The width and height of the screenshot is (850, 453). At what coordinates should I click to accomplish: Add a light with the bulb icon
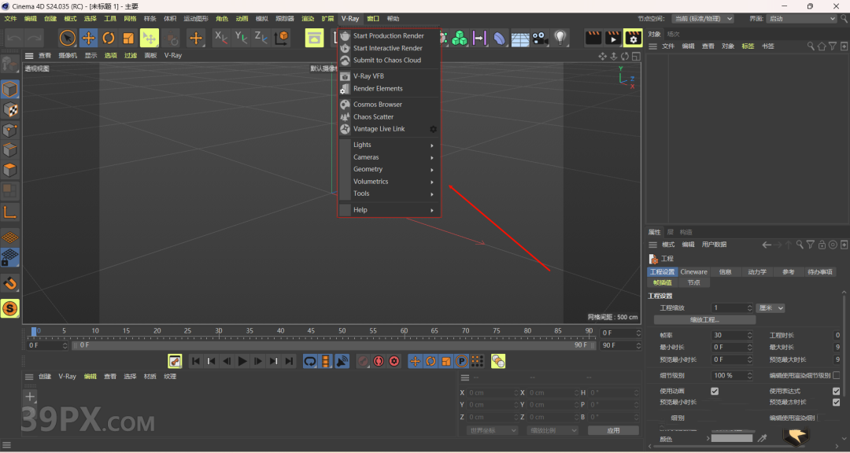tap(560, 38)
